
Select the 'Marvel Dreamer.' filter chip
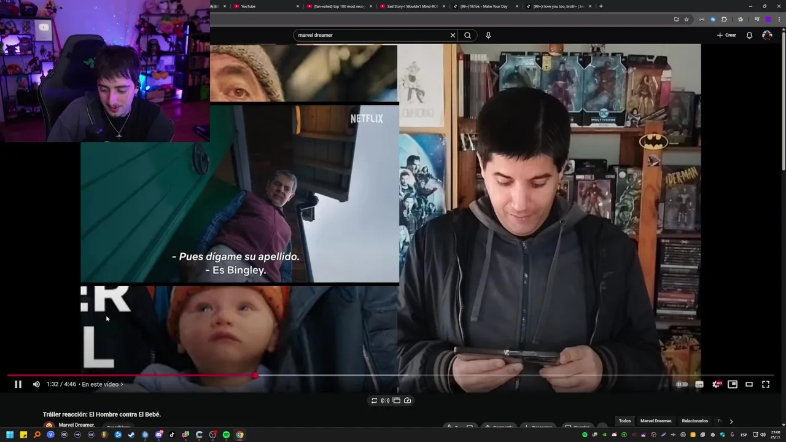pyautogui.click(x=656, y=421)
